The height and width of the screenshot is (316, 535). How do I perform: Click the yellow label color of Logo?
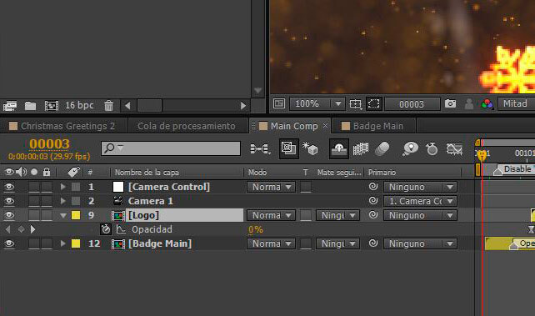pos(76,215)
